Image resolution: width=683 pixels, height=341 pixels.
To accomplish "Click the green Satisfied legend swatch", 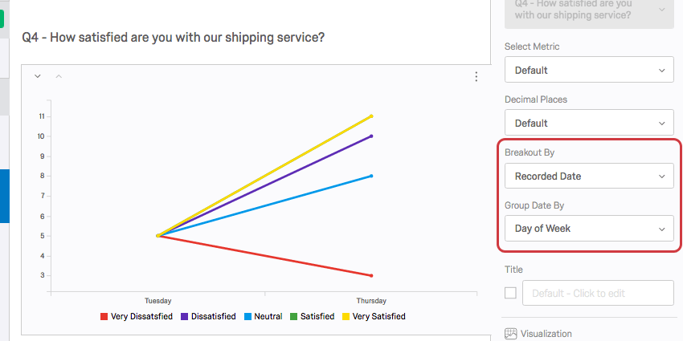I will point(294,317).
